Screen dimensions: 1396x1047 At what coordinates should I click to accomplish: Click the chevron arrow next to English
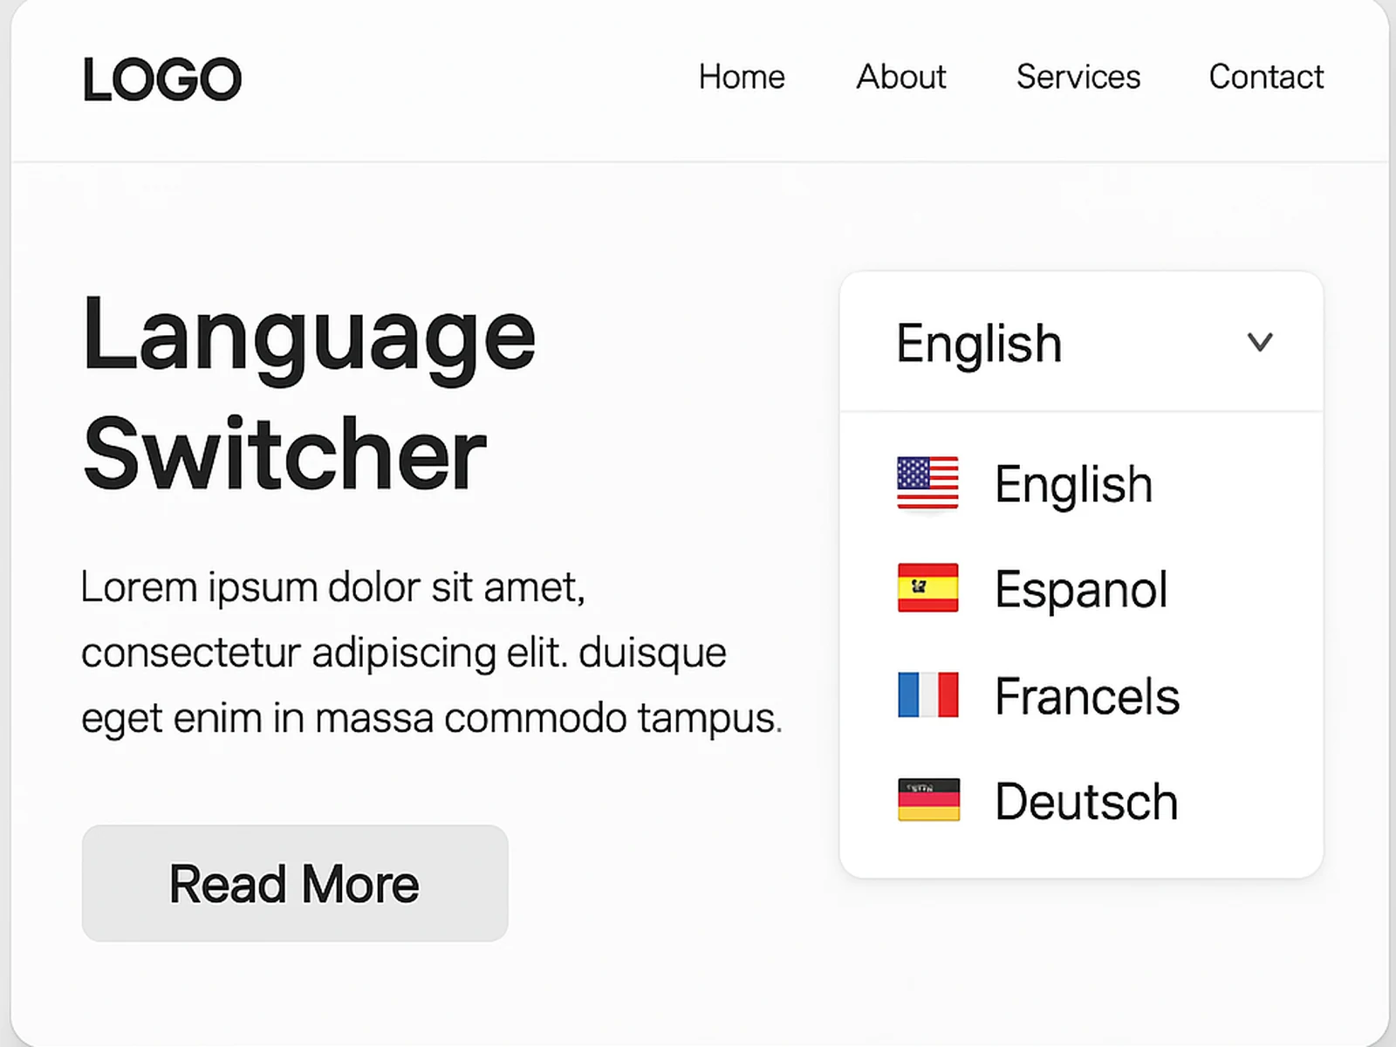[1260, 342]
